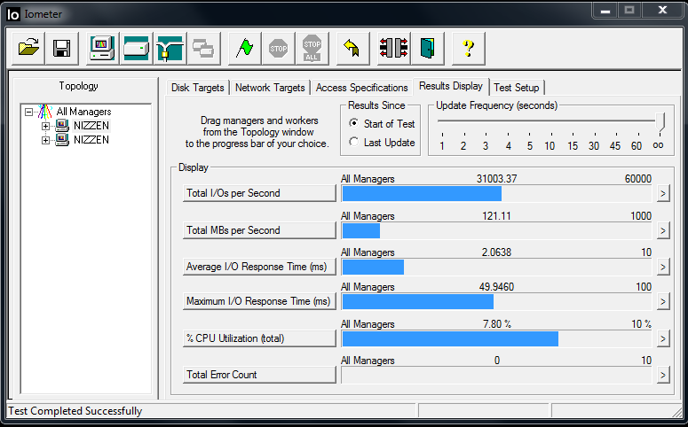The image size is (688, 427).
Task: Expand the second NIZZEN manager node
Action: 45,140
